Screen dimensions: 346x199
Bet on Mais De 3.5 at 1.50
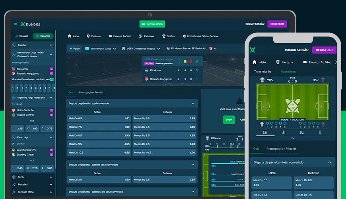pos(99,179)
